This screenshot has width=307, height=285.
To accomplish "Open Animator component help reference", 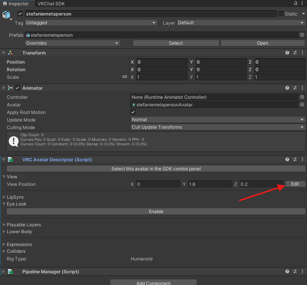I will [287, 88].
